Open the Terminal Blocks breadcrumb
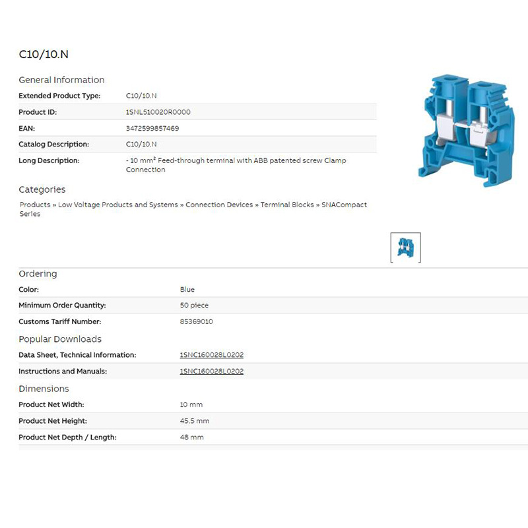 [287, 205]
